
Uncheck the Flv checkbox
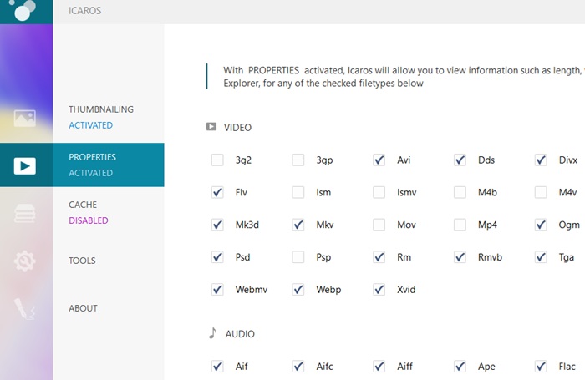click(217, 192)
